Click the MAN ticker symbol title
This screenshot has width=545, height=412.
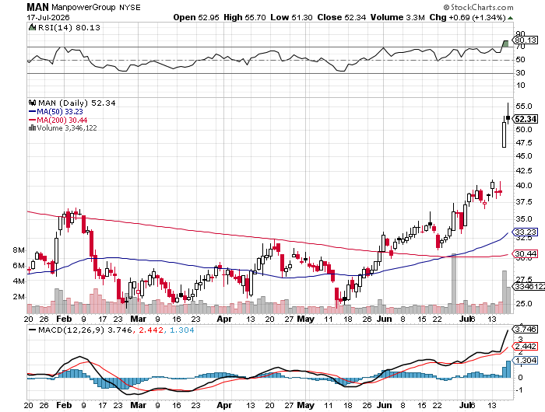tap(37, 7)
